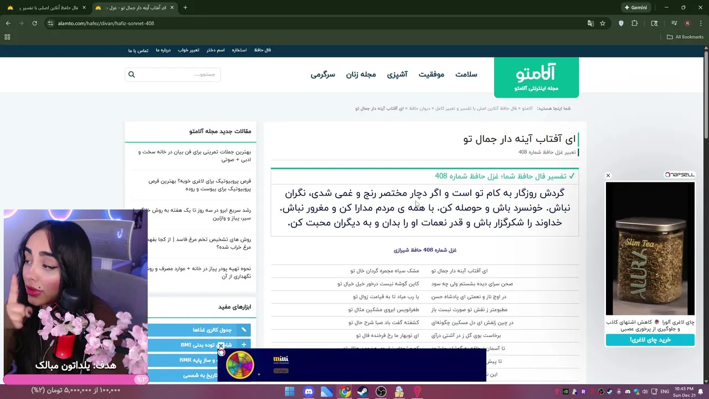Click the search magnifier icon
Image resolution: width=709 pixels, height=399 pixels.
(131, 74)
